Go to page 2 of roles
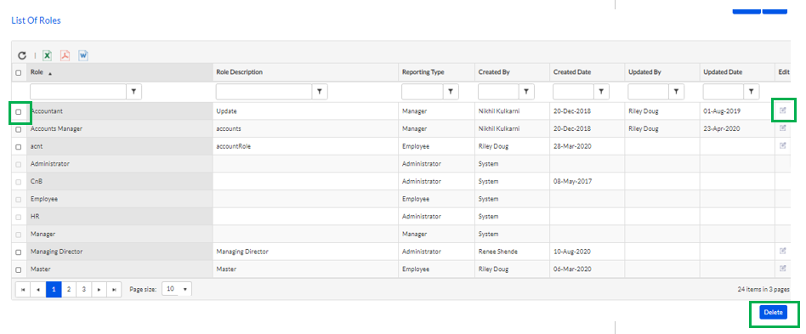The image size is (806, 334). coord(68,289)
